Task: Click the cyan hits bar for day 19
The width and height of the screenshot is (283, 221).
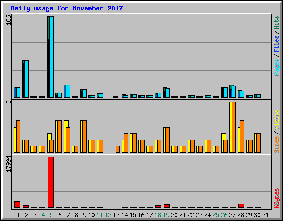Action: pos(167,93)
